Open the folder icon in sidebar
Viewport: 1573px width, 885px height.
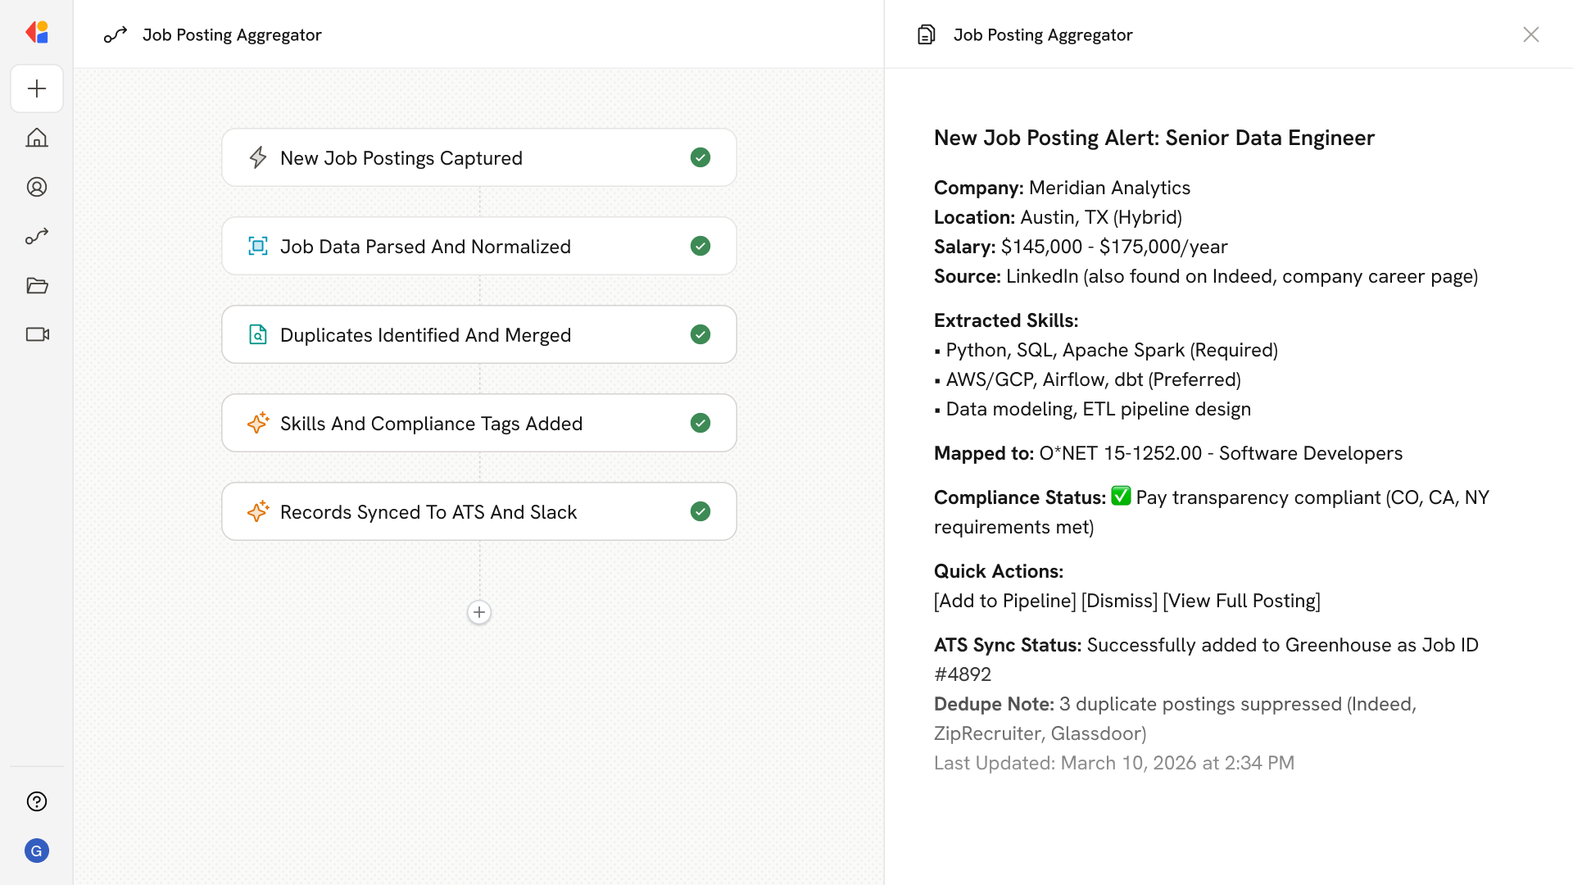point(37,285)
